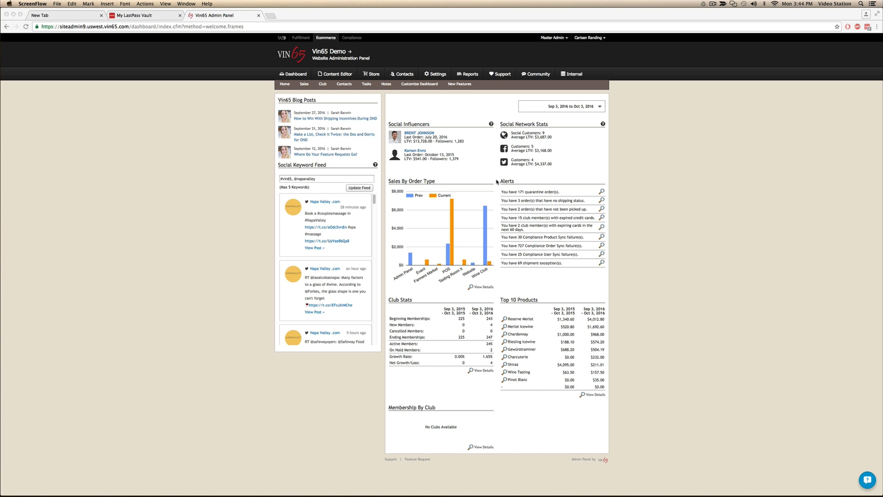Switch to the Club dashboard tab
The height and width of the screenshot is (497, 883).
click(x=322, y=84)
